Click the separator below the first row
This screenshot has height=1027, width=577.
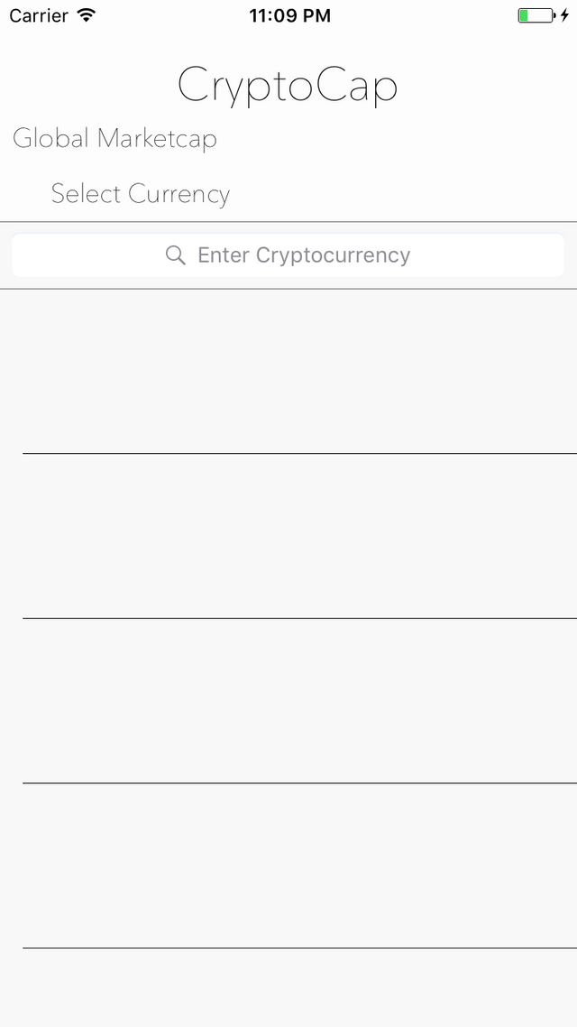point(299,453)
